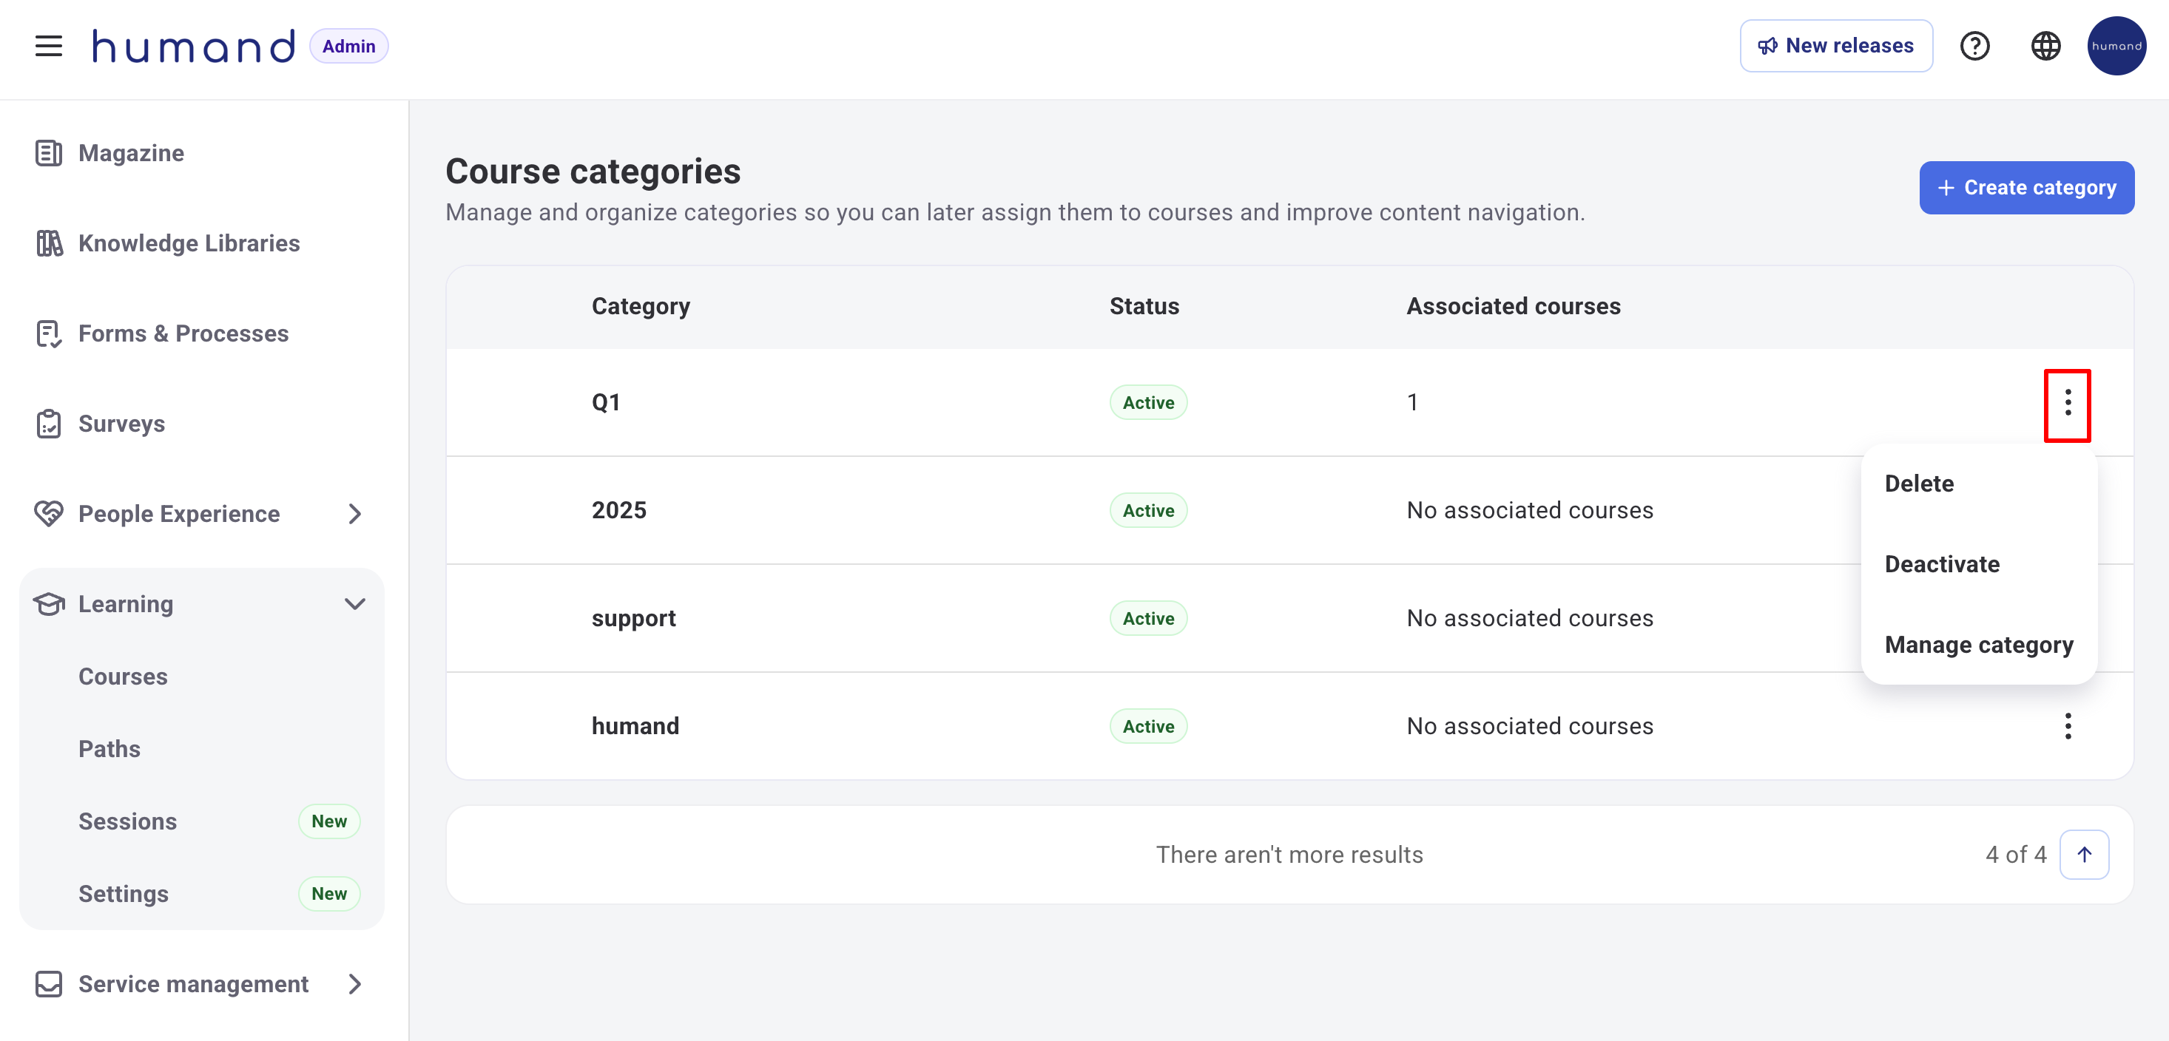Viewport: 2169px width, 1041px height.
Task: Open the hamburger navigation menu
Action: click(x=48, y=45)
